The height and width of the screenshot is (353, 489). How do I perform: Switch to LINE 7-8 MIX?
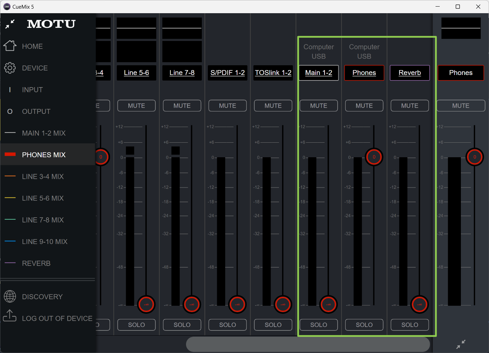(x=48, y=220)
